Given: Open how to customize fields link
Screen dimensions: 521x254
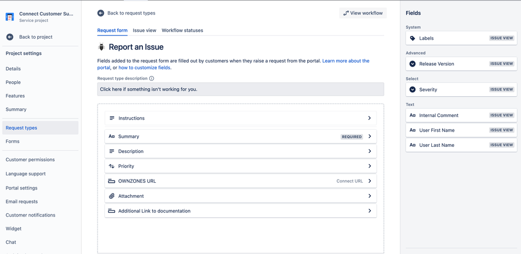Looking at the screenshot, I should [144, 68].
